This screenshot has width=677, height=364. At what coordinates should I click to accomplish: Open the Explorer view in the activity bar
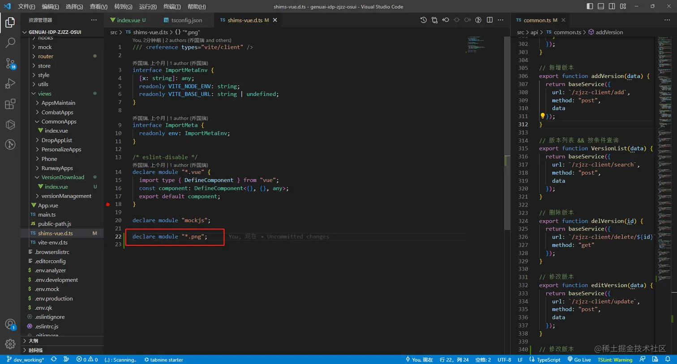[x=10, y=22]
